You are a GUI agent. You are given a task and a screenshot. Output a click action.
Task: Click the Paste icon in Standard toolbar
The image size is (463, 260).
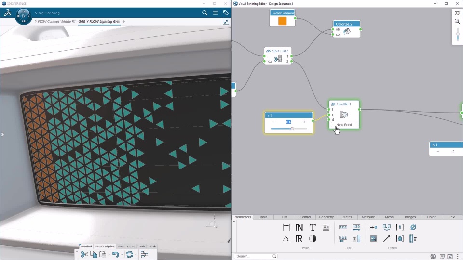[103, 254]
